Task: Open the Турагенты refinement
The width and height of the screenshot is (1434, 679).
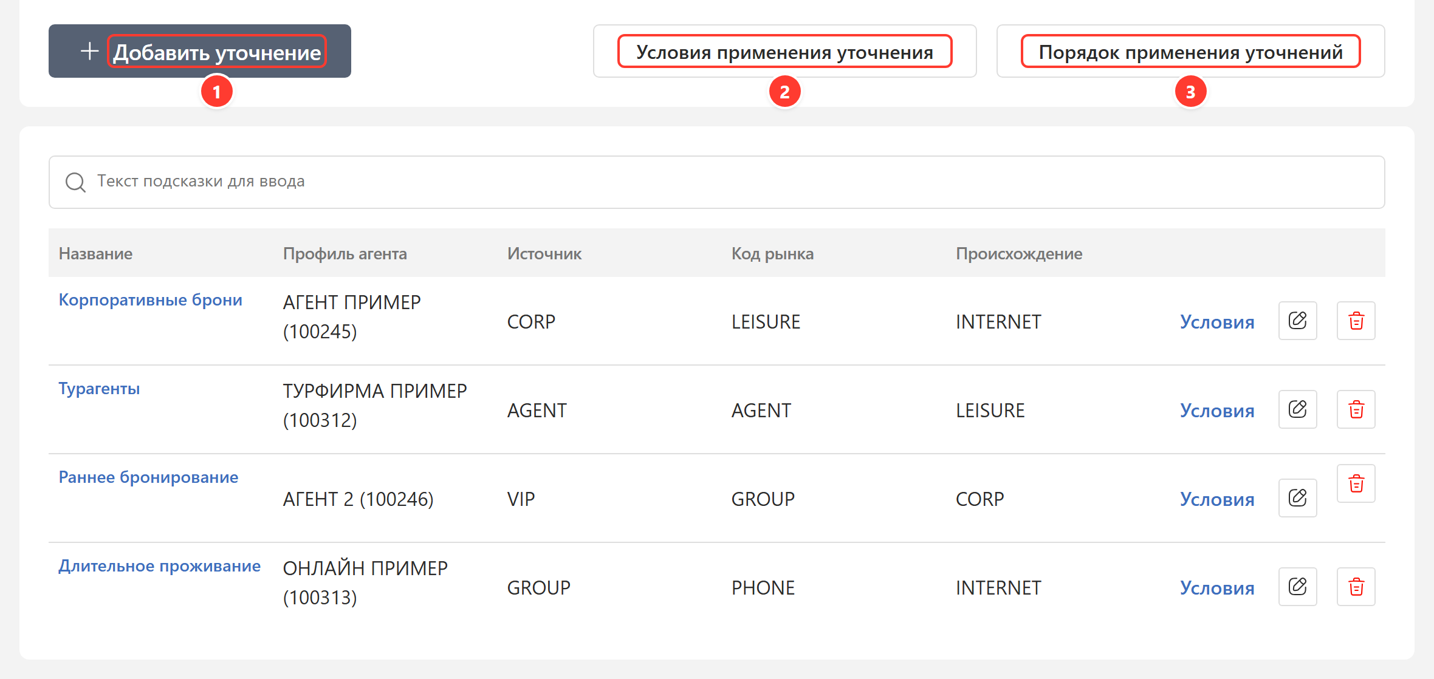Action: [99, 389]
